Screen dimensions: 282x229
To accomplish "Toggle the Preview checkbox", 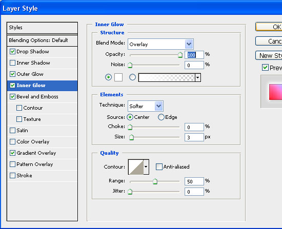I will click(265, 68).
